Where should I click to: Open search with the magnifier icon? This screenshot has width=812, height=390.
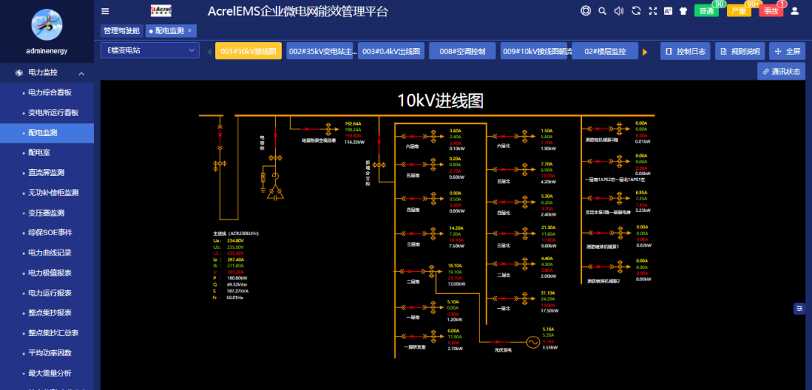602,11
